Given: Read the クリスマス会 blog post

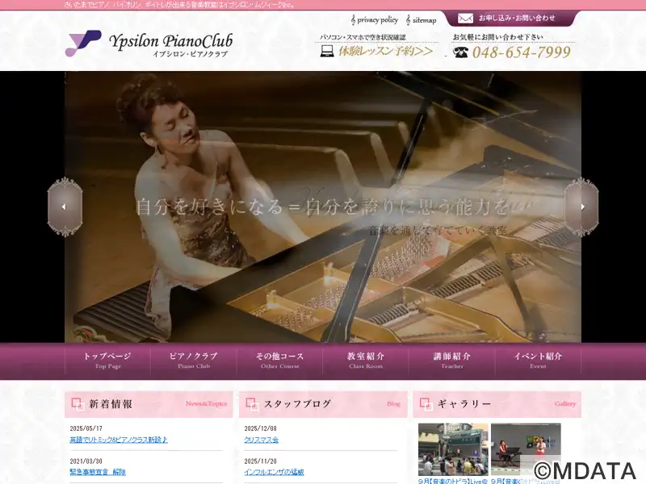Looking at the screenshot, I should pos(261,440).
